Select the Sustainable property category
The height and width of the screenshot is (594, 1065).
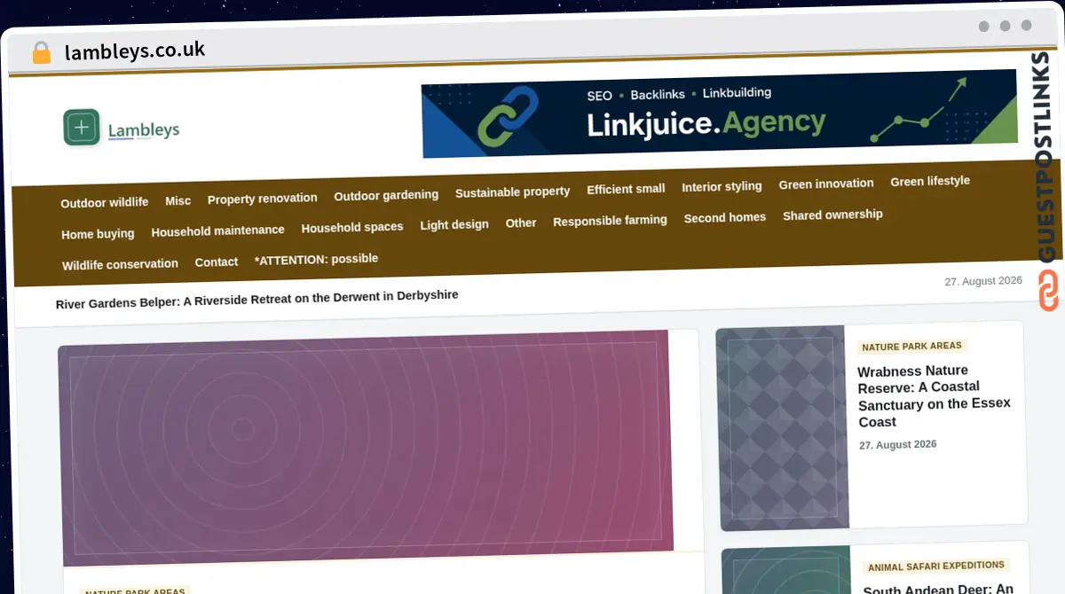pyautogui.click(x=513, y=192)
